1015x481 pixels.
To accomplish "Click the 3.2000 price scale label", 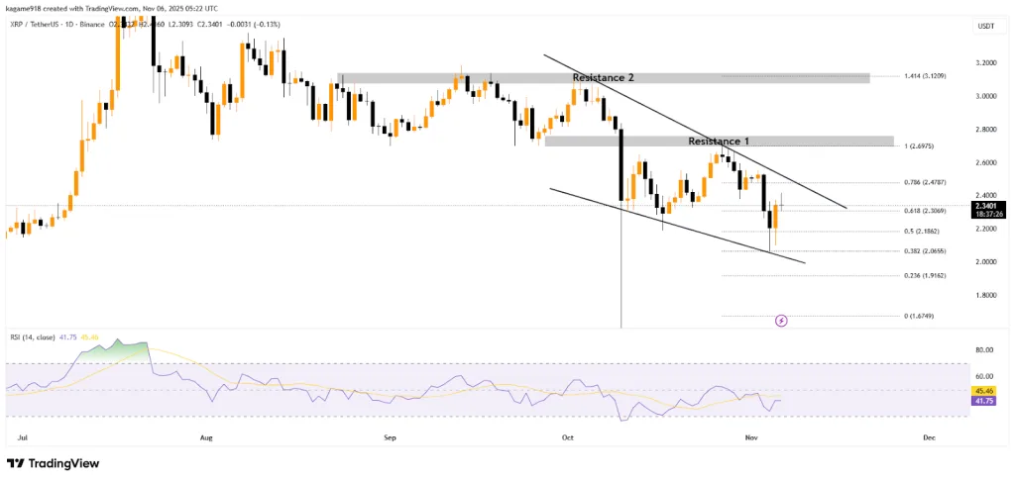I will click(x=983, y=63).
